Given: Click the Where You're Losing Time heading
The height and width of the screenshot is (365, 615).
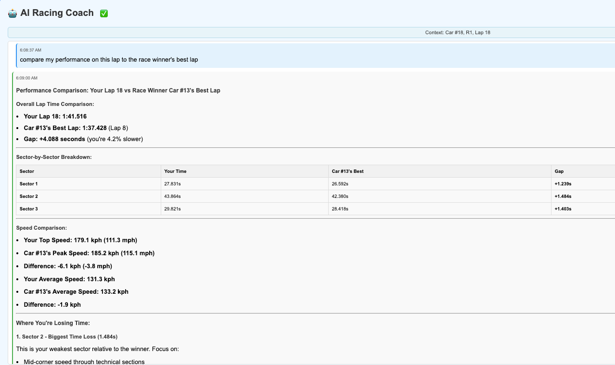Looking at the screenshot, I should (53, 323).
